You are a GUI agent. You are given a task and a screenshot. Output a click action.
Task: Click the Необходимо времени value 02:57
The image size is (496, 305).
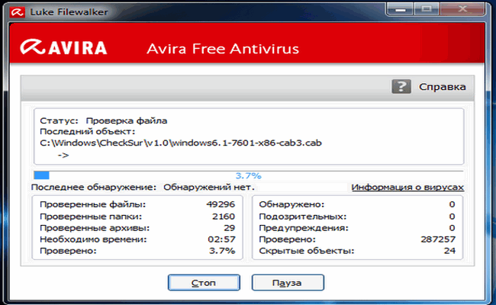pyautogui.click(x=221, y=239)
